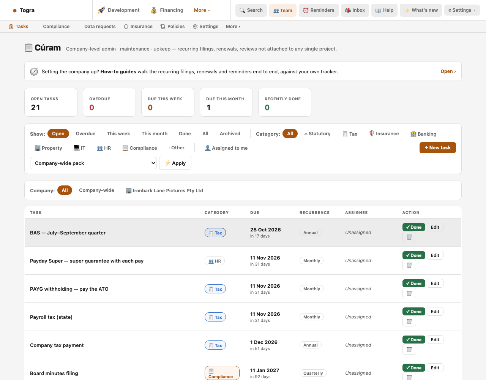Image resolution: width=486 pixels, height=380 pixels.
Task: Switch to the Compliance tab
Action: coord(56,27)
